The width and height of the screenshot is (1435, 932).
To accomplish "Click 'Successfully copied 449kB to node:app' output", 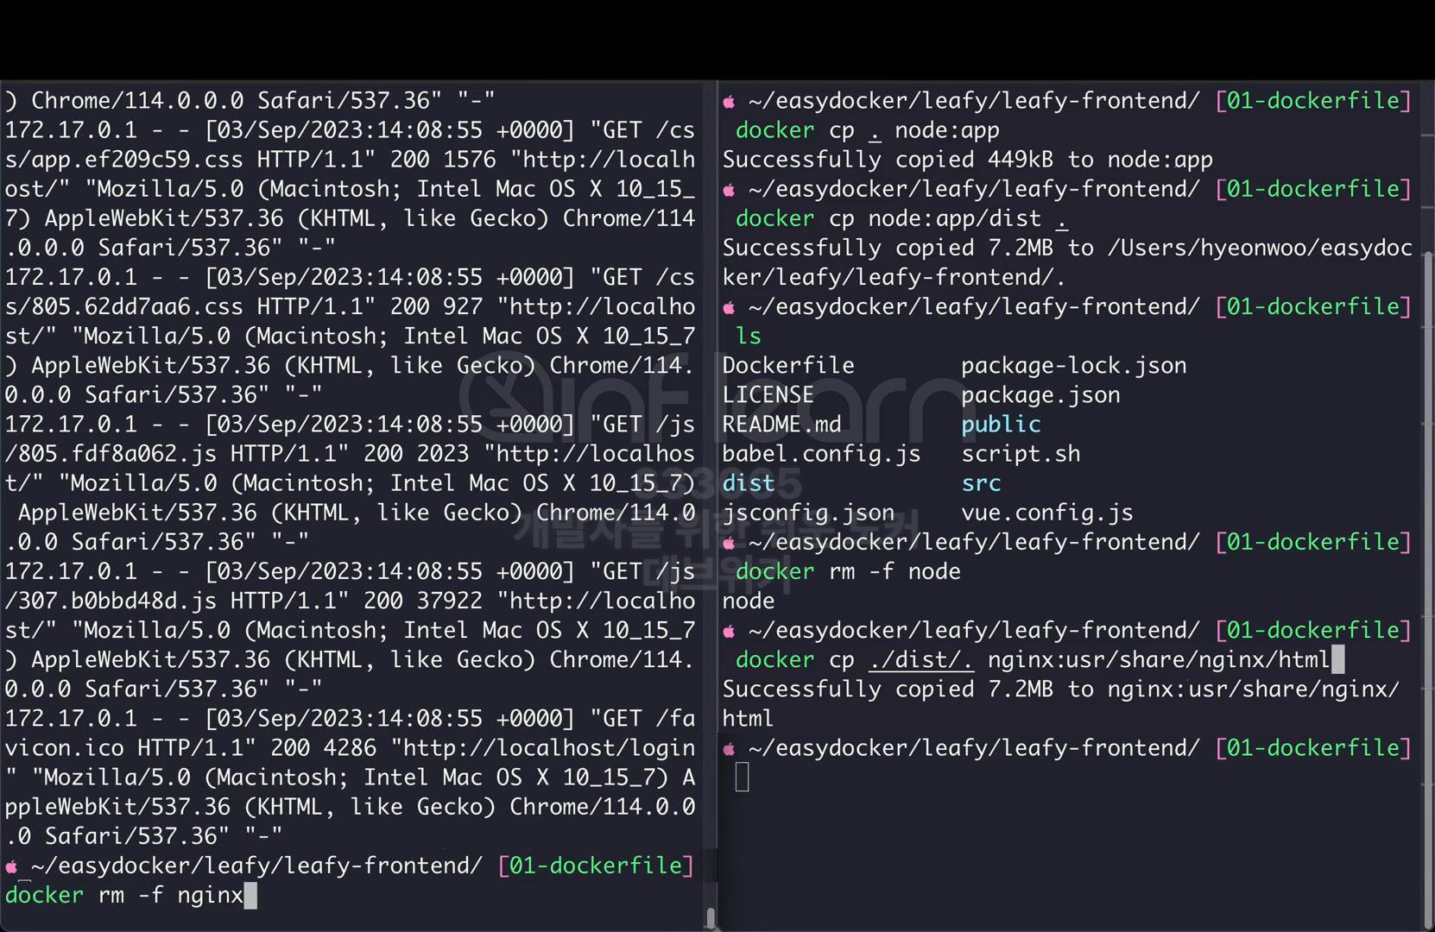I will [968, 160].
